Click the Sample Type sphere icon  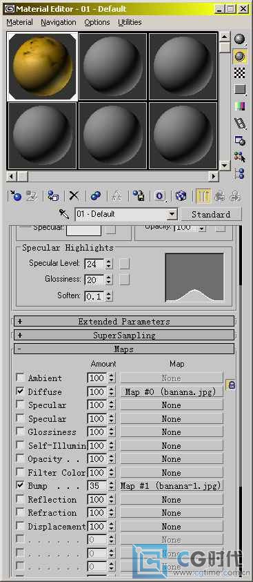241,39
